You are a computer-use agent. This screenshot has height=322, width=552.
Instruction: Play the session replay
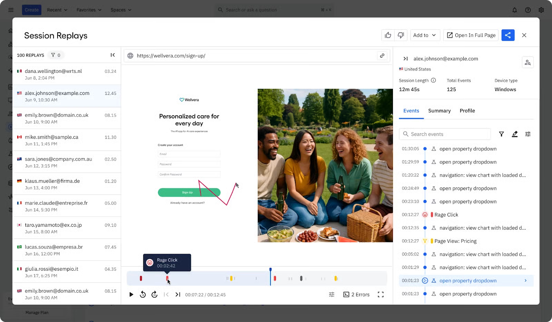click(131, 295)
